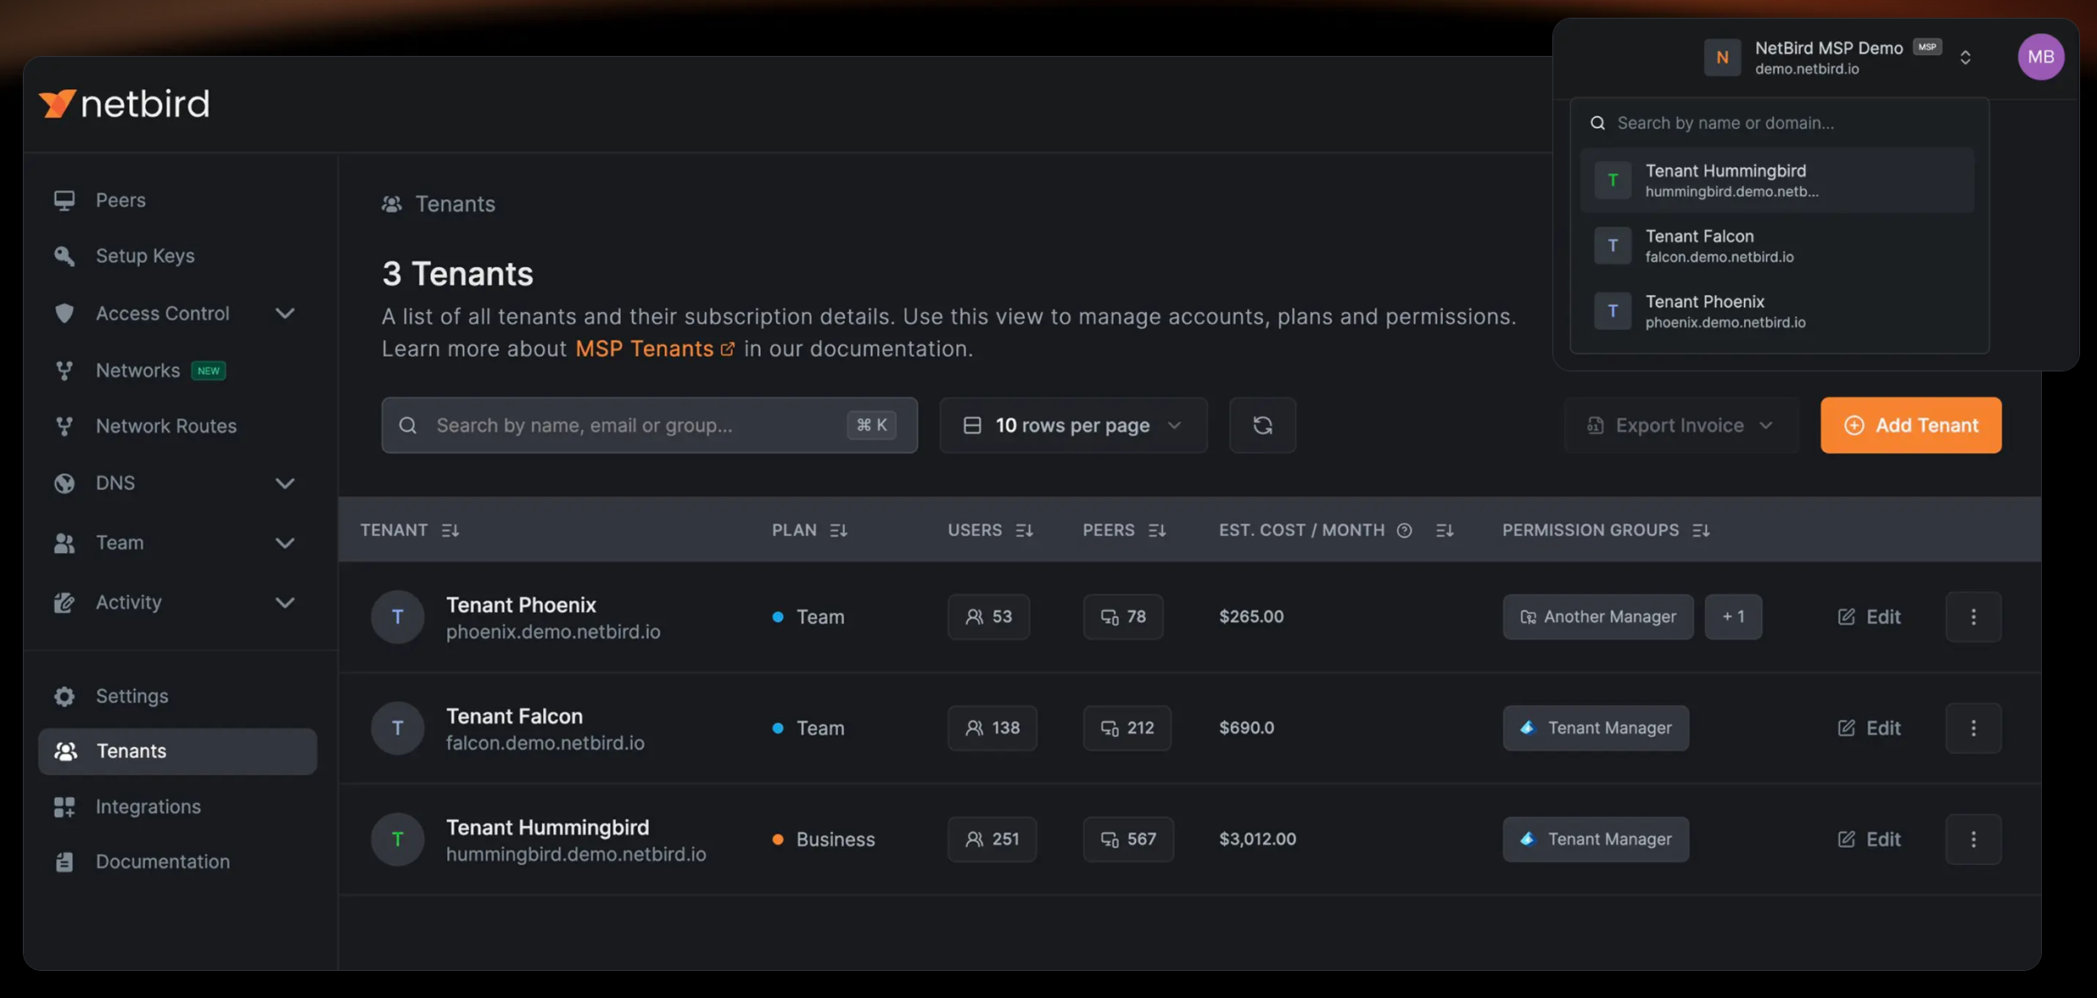Open three-dot menu for Tenant Phoenix
Screen dimensions: 2097x998
[1972, 616]
